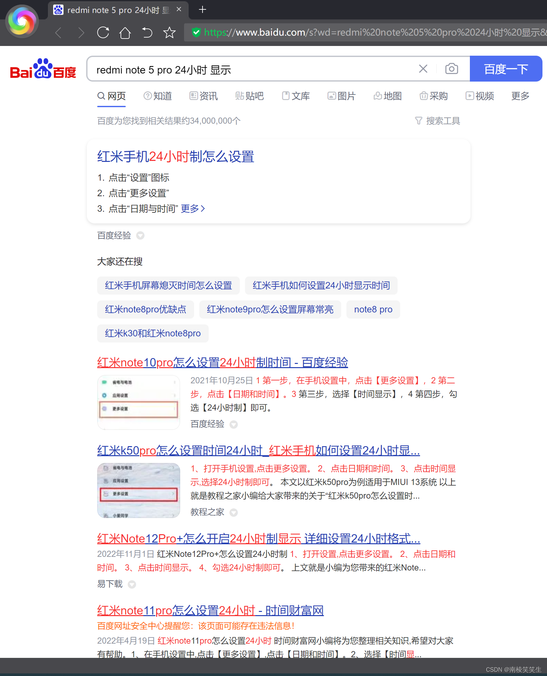Screen dimensions: 547x676
Task: Search 红米手机如何设置24小时显示时间 suggestion
Action: (321, 286)
